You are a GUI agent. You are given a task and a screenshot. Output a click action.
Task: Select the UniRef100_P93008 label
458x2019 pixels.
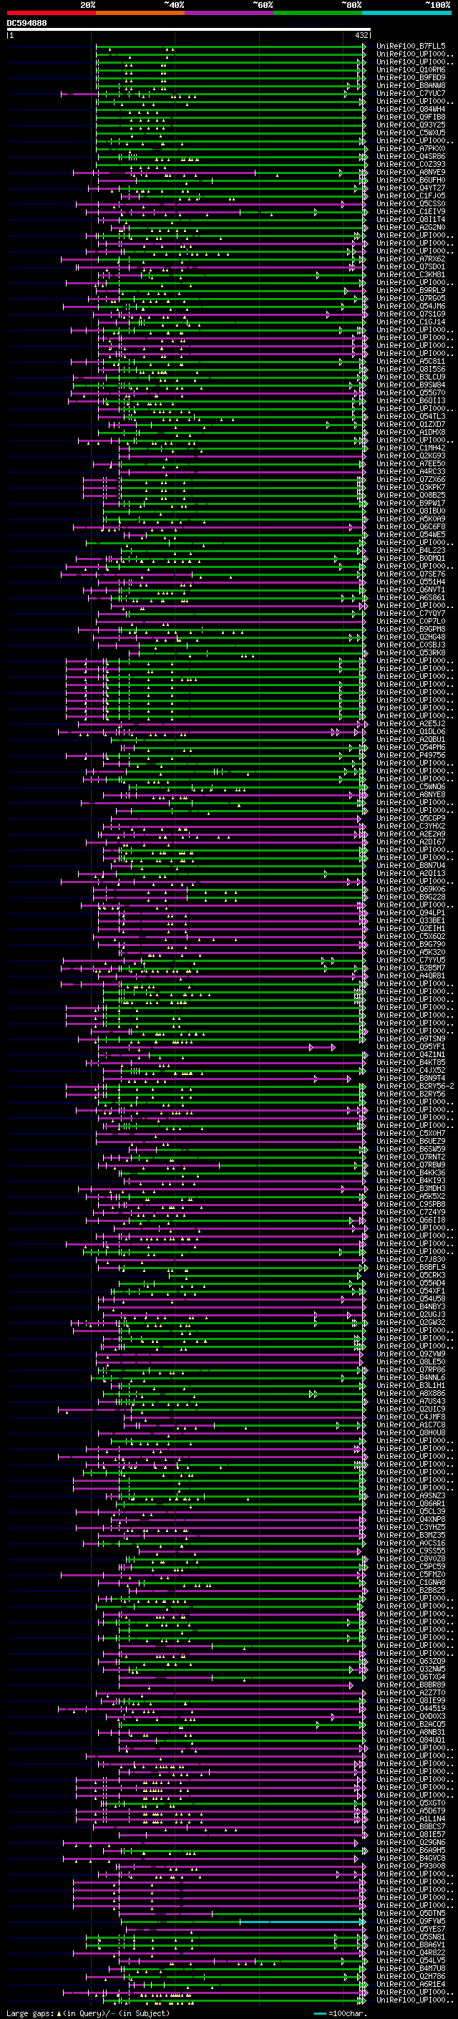[411, 1866]
